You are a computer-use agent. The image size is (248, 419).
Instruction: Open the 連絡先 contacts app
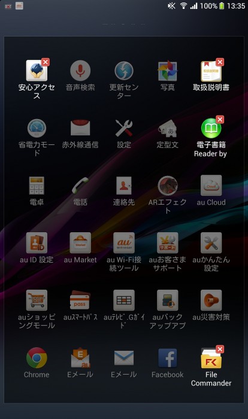point(124,186)
